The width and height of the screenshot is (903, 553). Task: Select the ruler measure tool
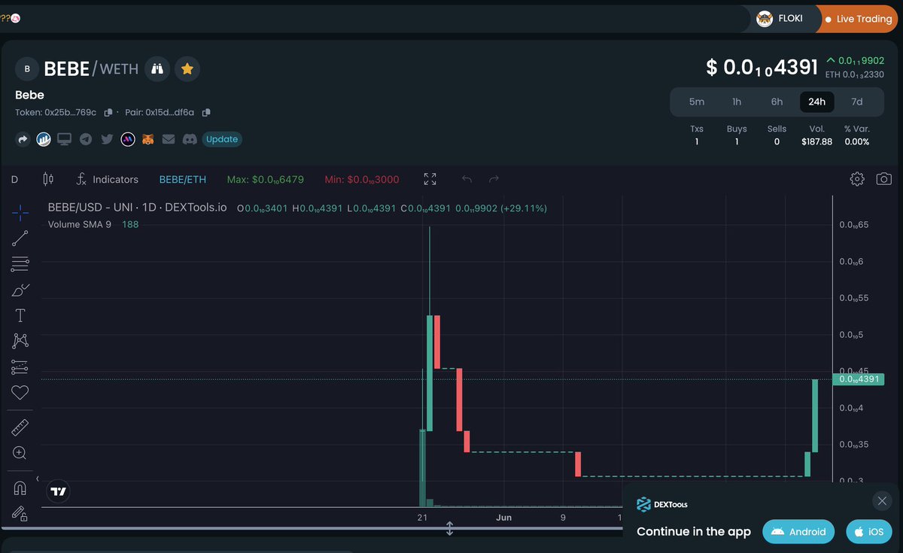point(20,428)
